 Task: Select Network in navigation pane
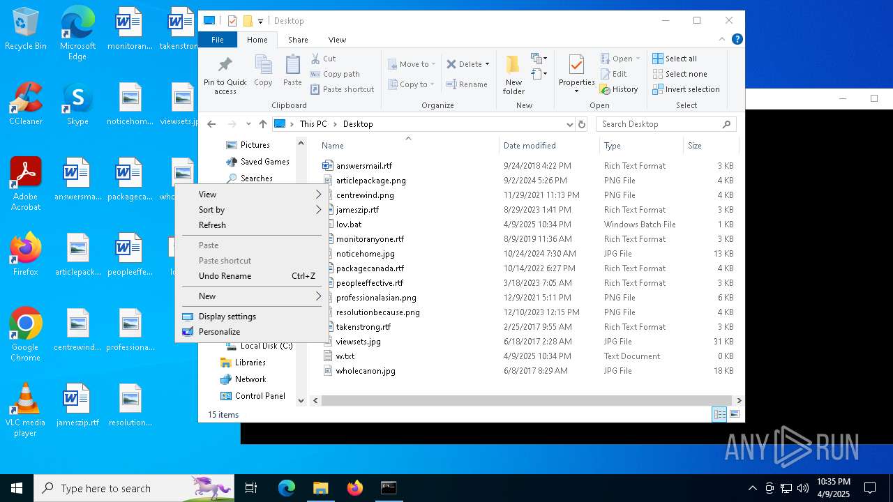[250, 379]
